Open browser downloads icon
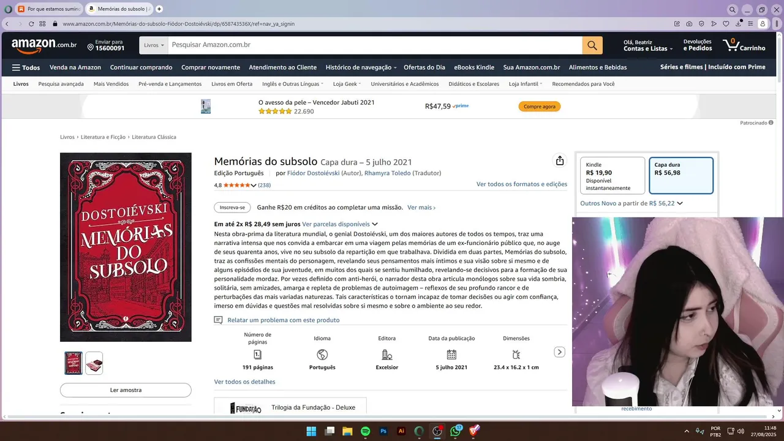Viewport: 784px width, 441px height. click(739, 24)
